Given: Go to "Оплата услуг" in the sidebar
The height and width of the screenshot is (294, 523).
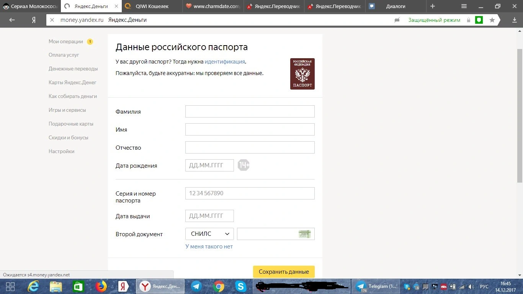Looking at the screenshot, I should tap(64, 55).
